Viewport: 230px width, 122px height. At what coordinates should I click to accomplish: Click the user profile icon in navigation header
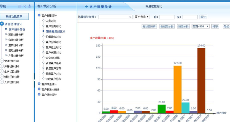tap(29, 6)
